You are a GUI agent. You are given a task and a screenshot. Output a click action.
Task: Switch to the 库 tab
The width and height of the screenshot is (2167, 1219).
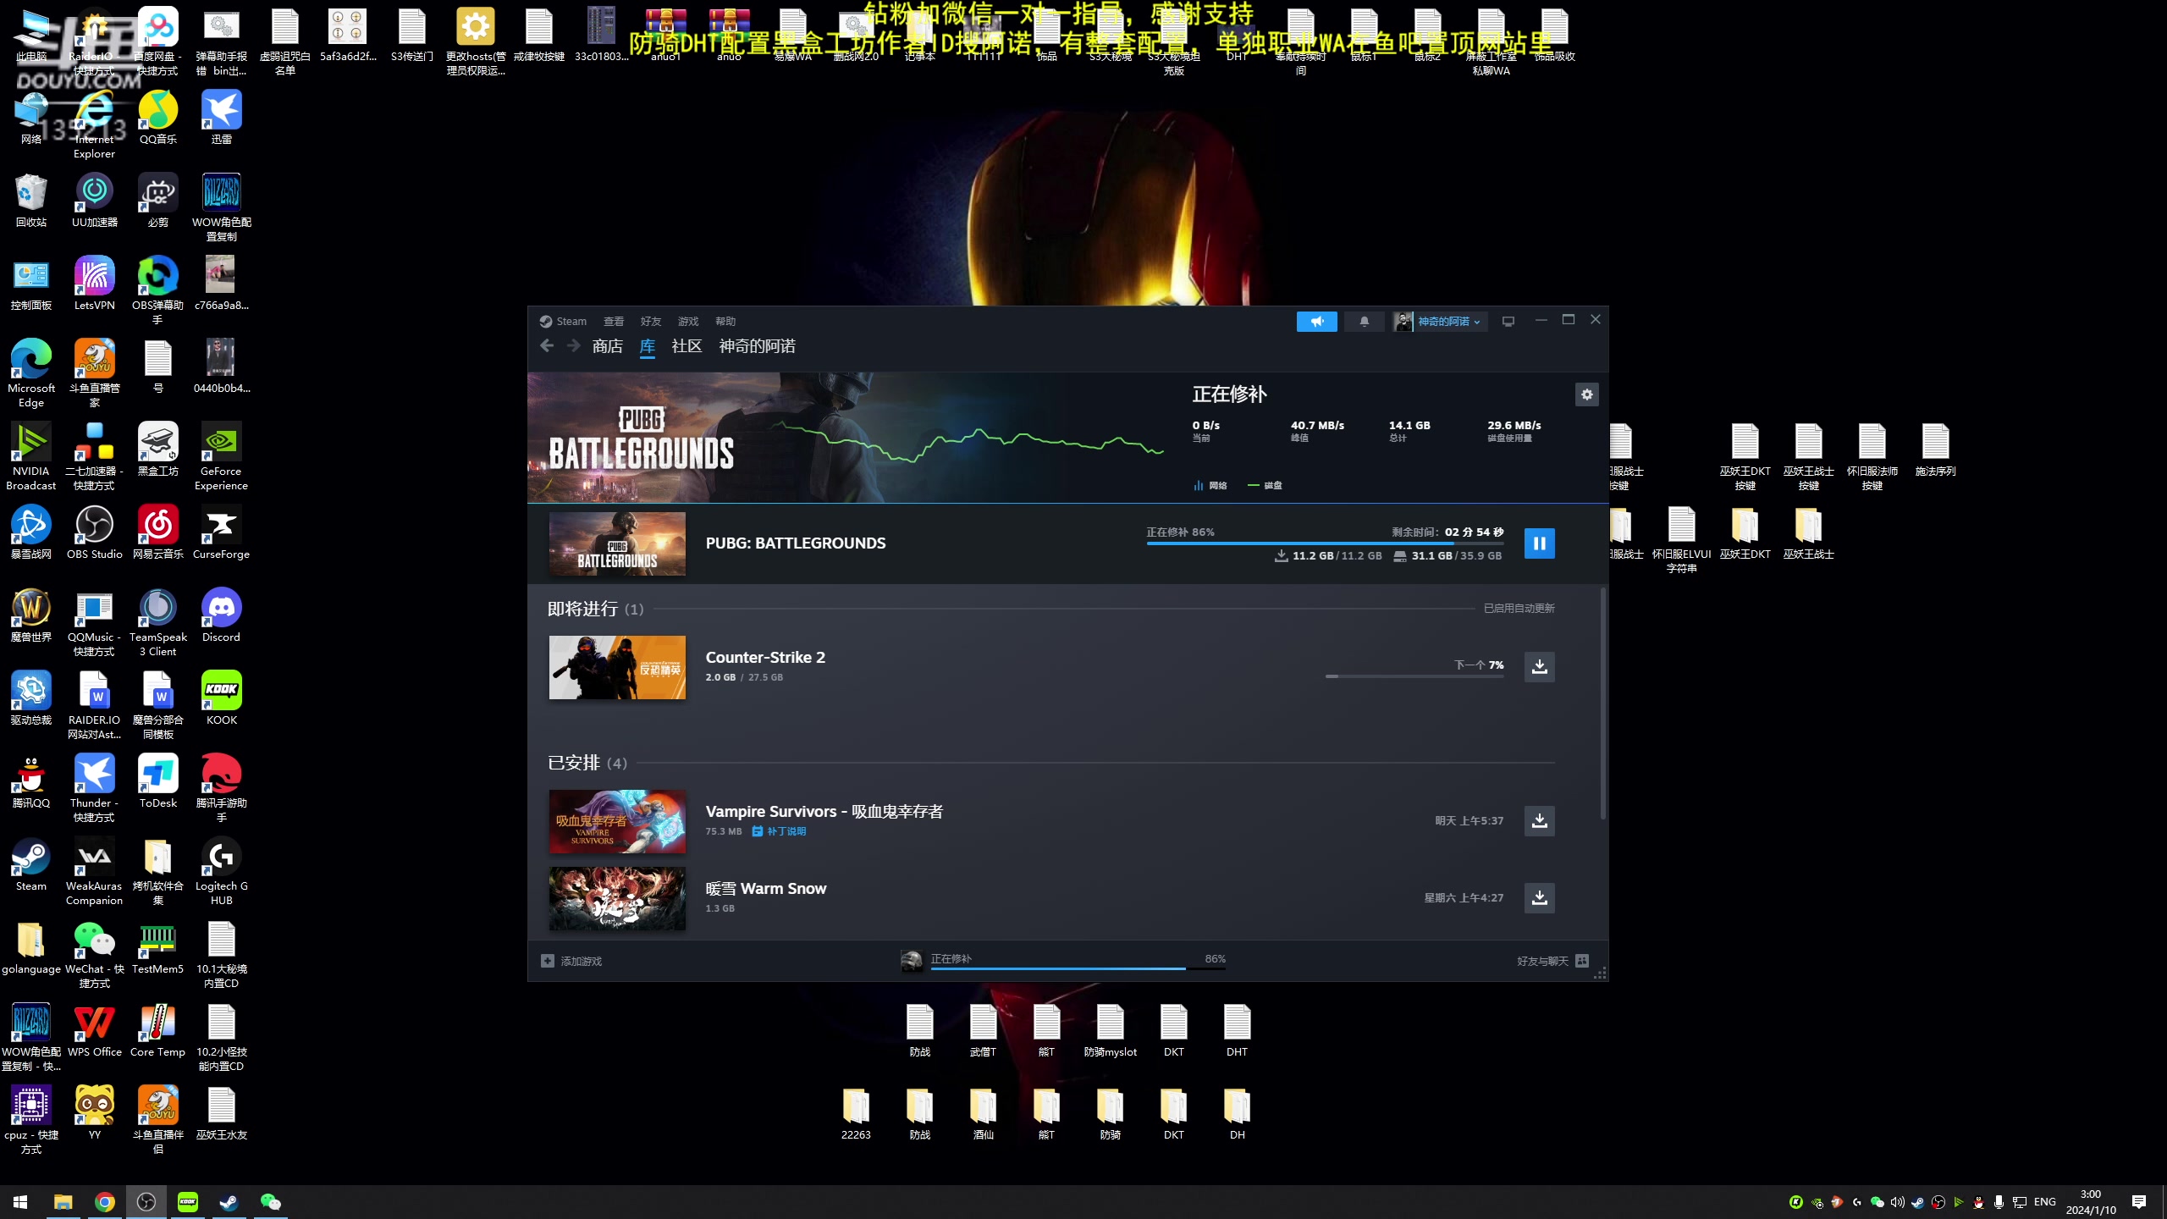coord(648,346)
